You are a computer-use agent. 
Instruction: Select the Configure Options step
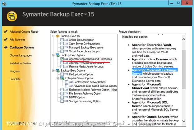22,48
